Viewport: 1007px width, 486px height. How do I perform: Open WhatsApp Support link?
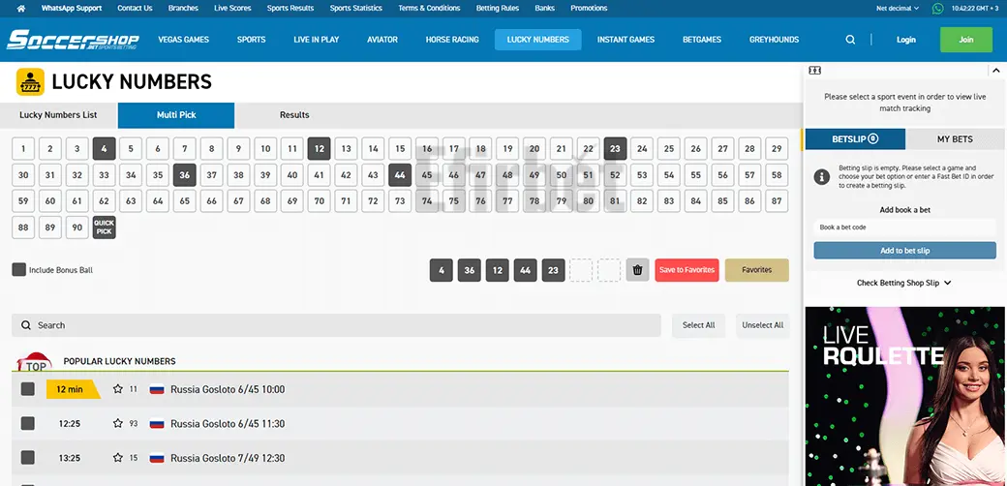pos(72,9)
